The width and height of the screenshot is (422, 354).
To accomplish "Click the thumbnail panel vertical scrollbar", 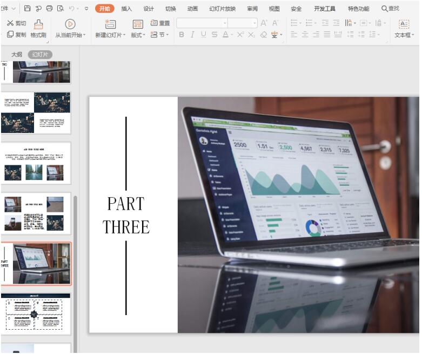I will point(75,273).
